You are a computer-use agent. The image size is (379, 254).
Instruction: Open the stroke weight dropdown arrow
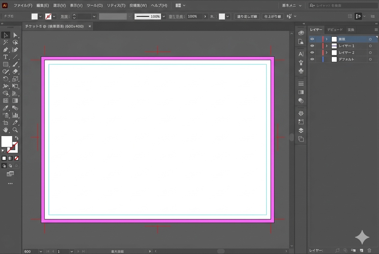(94, 16)
